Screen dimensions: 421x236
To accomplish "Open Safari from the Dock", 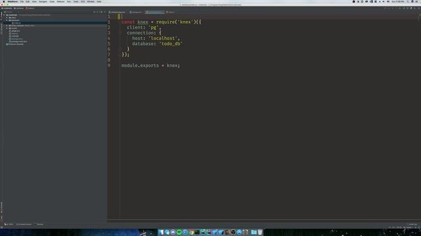I will 185,232.
